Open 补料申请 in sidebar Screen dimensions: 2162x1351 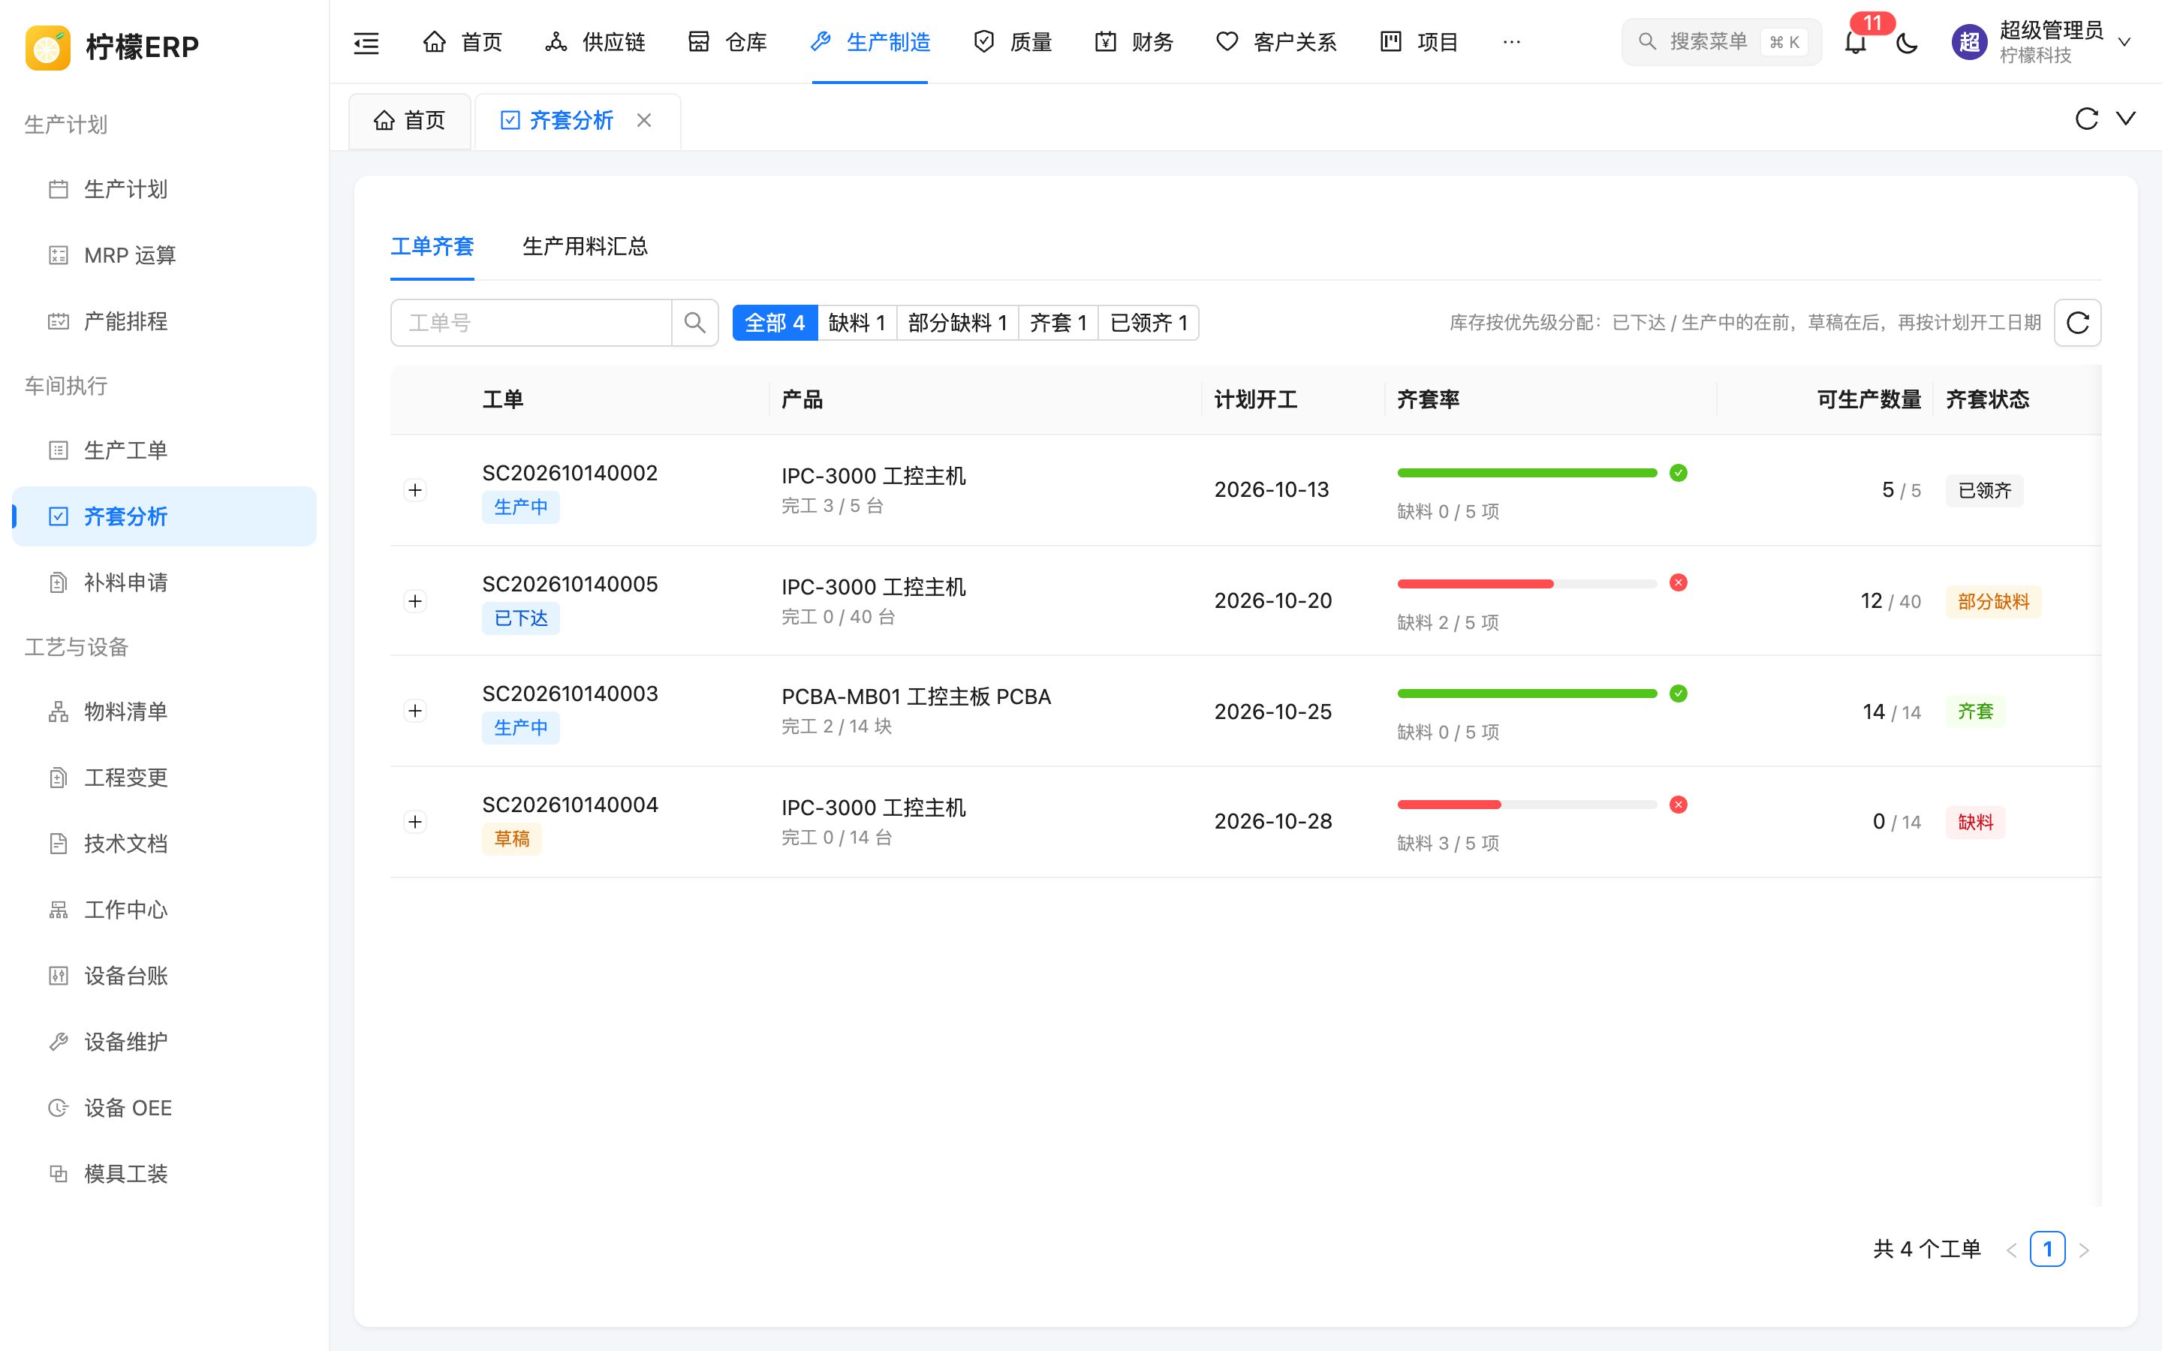pyautogui.click(x=164, y=582)
